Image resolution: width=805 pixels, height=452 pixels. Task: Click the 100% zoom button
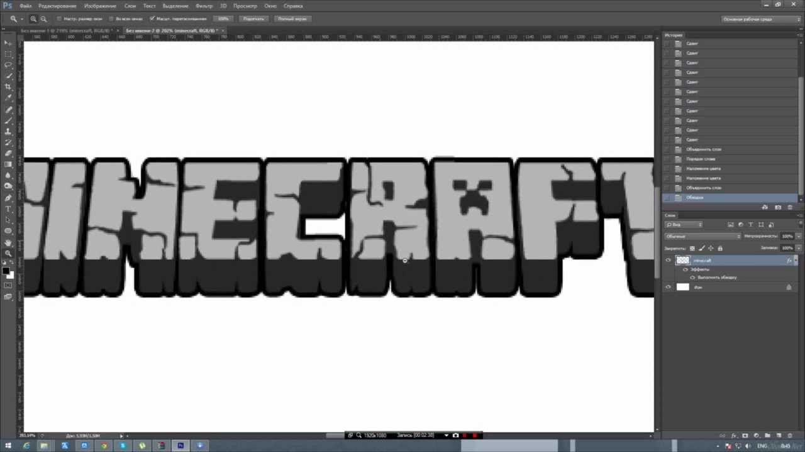[223, 19]
